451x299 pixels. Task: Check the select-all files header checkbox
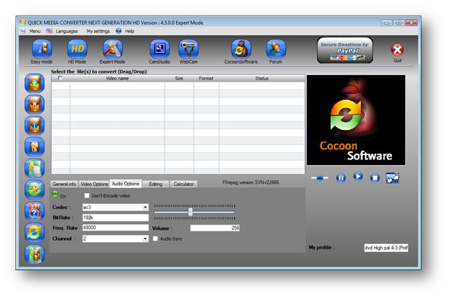pyautogui.click(x=60, y=78)
